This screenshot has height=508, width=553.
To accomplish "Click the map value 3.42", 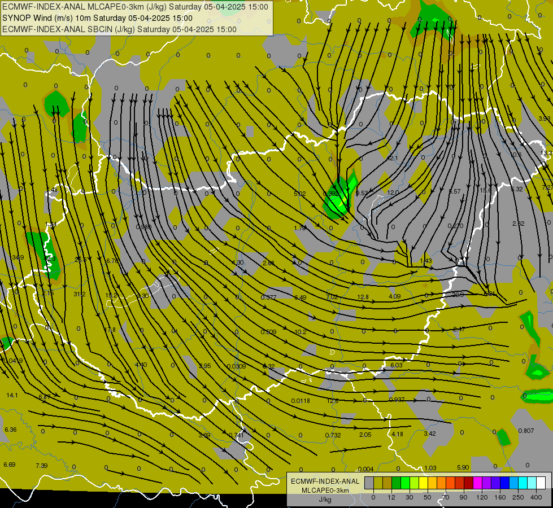I will point(430,433).
